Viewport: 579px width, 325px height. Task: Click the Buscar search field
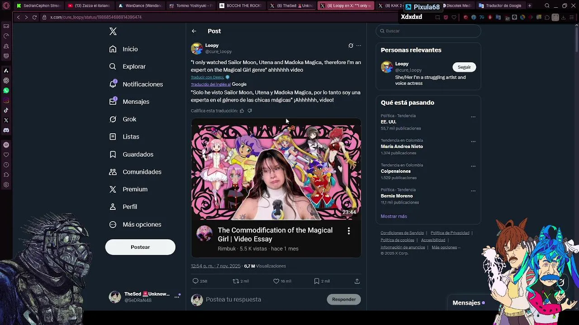pyautogui.click(x=428, y=31)
